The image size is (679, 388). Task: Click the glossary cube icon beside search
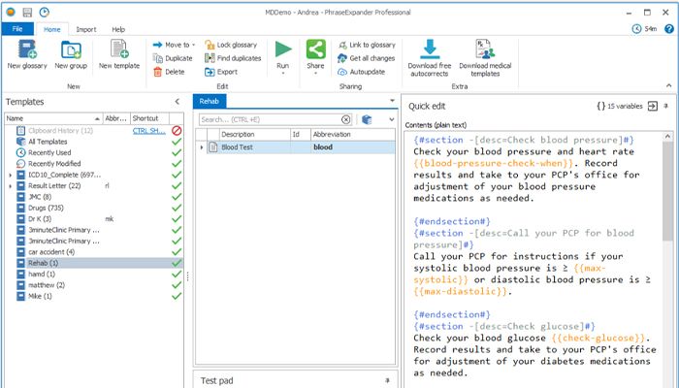click(x=367, y=119)
